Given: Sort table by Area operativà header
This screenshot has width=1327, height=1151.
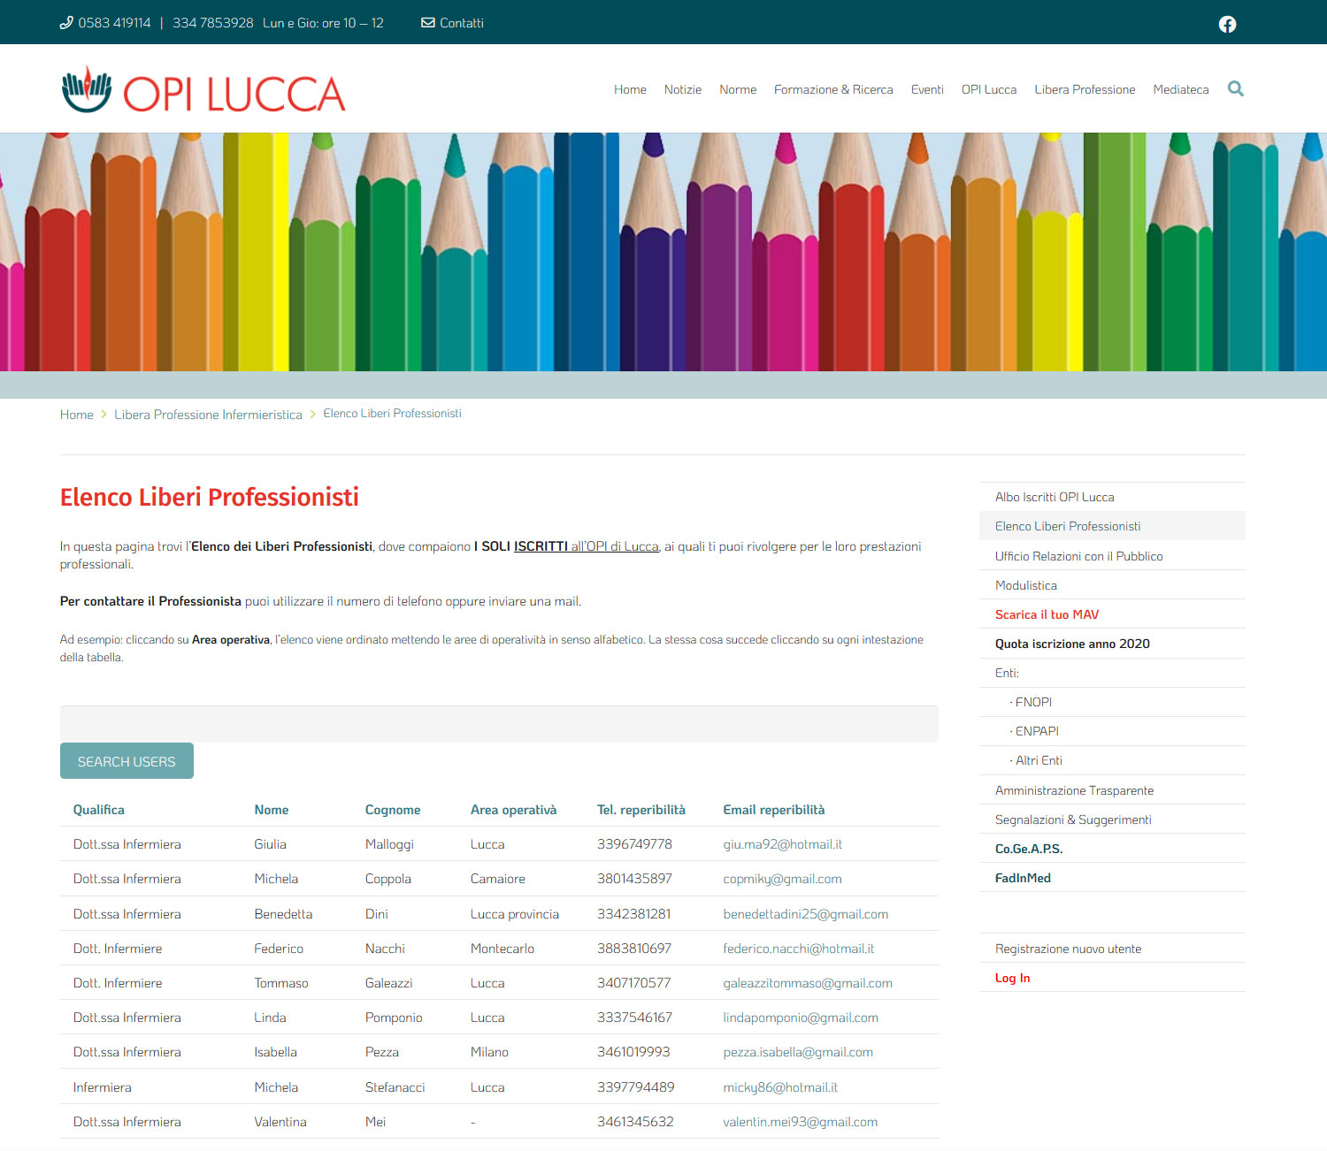Looking at the screenshot, I should pos(513,810).
